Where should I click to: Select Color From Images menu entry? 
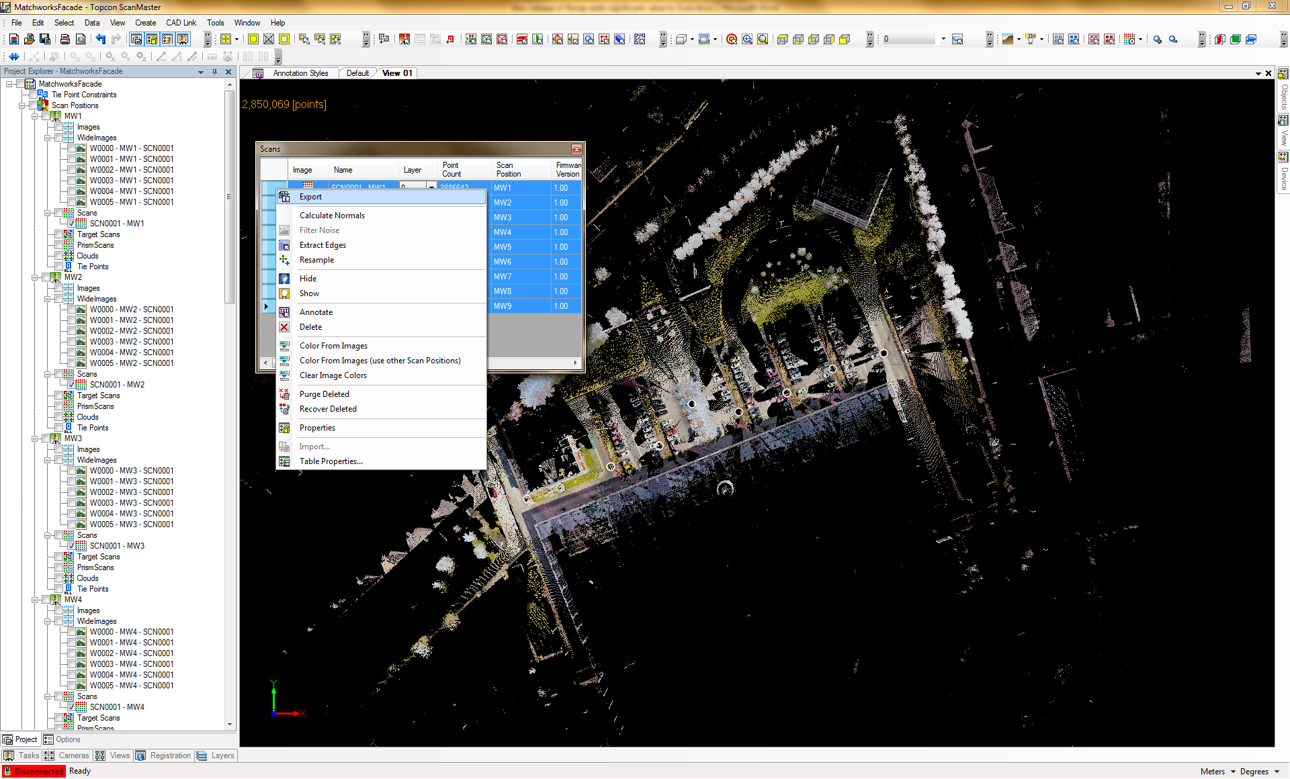click(381, 346)
